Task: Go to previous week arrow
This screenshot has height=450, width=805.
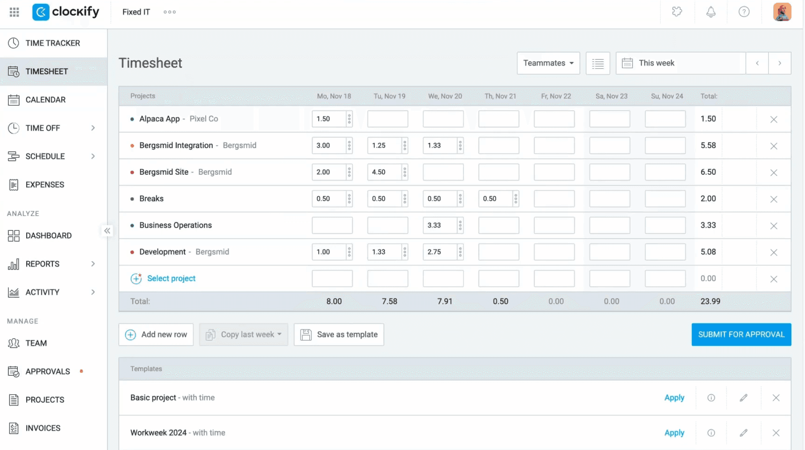Action: (757, 63)
